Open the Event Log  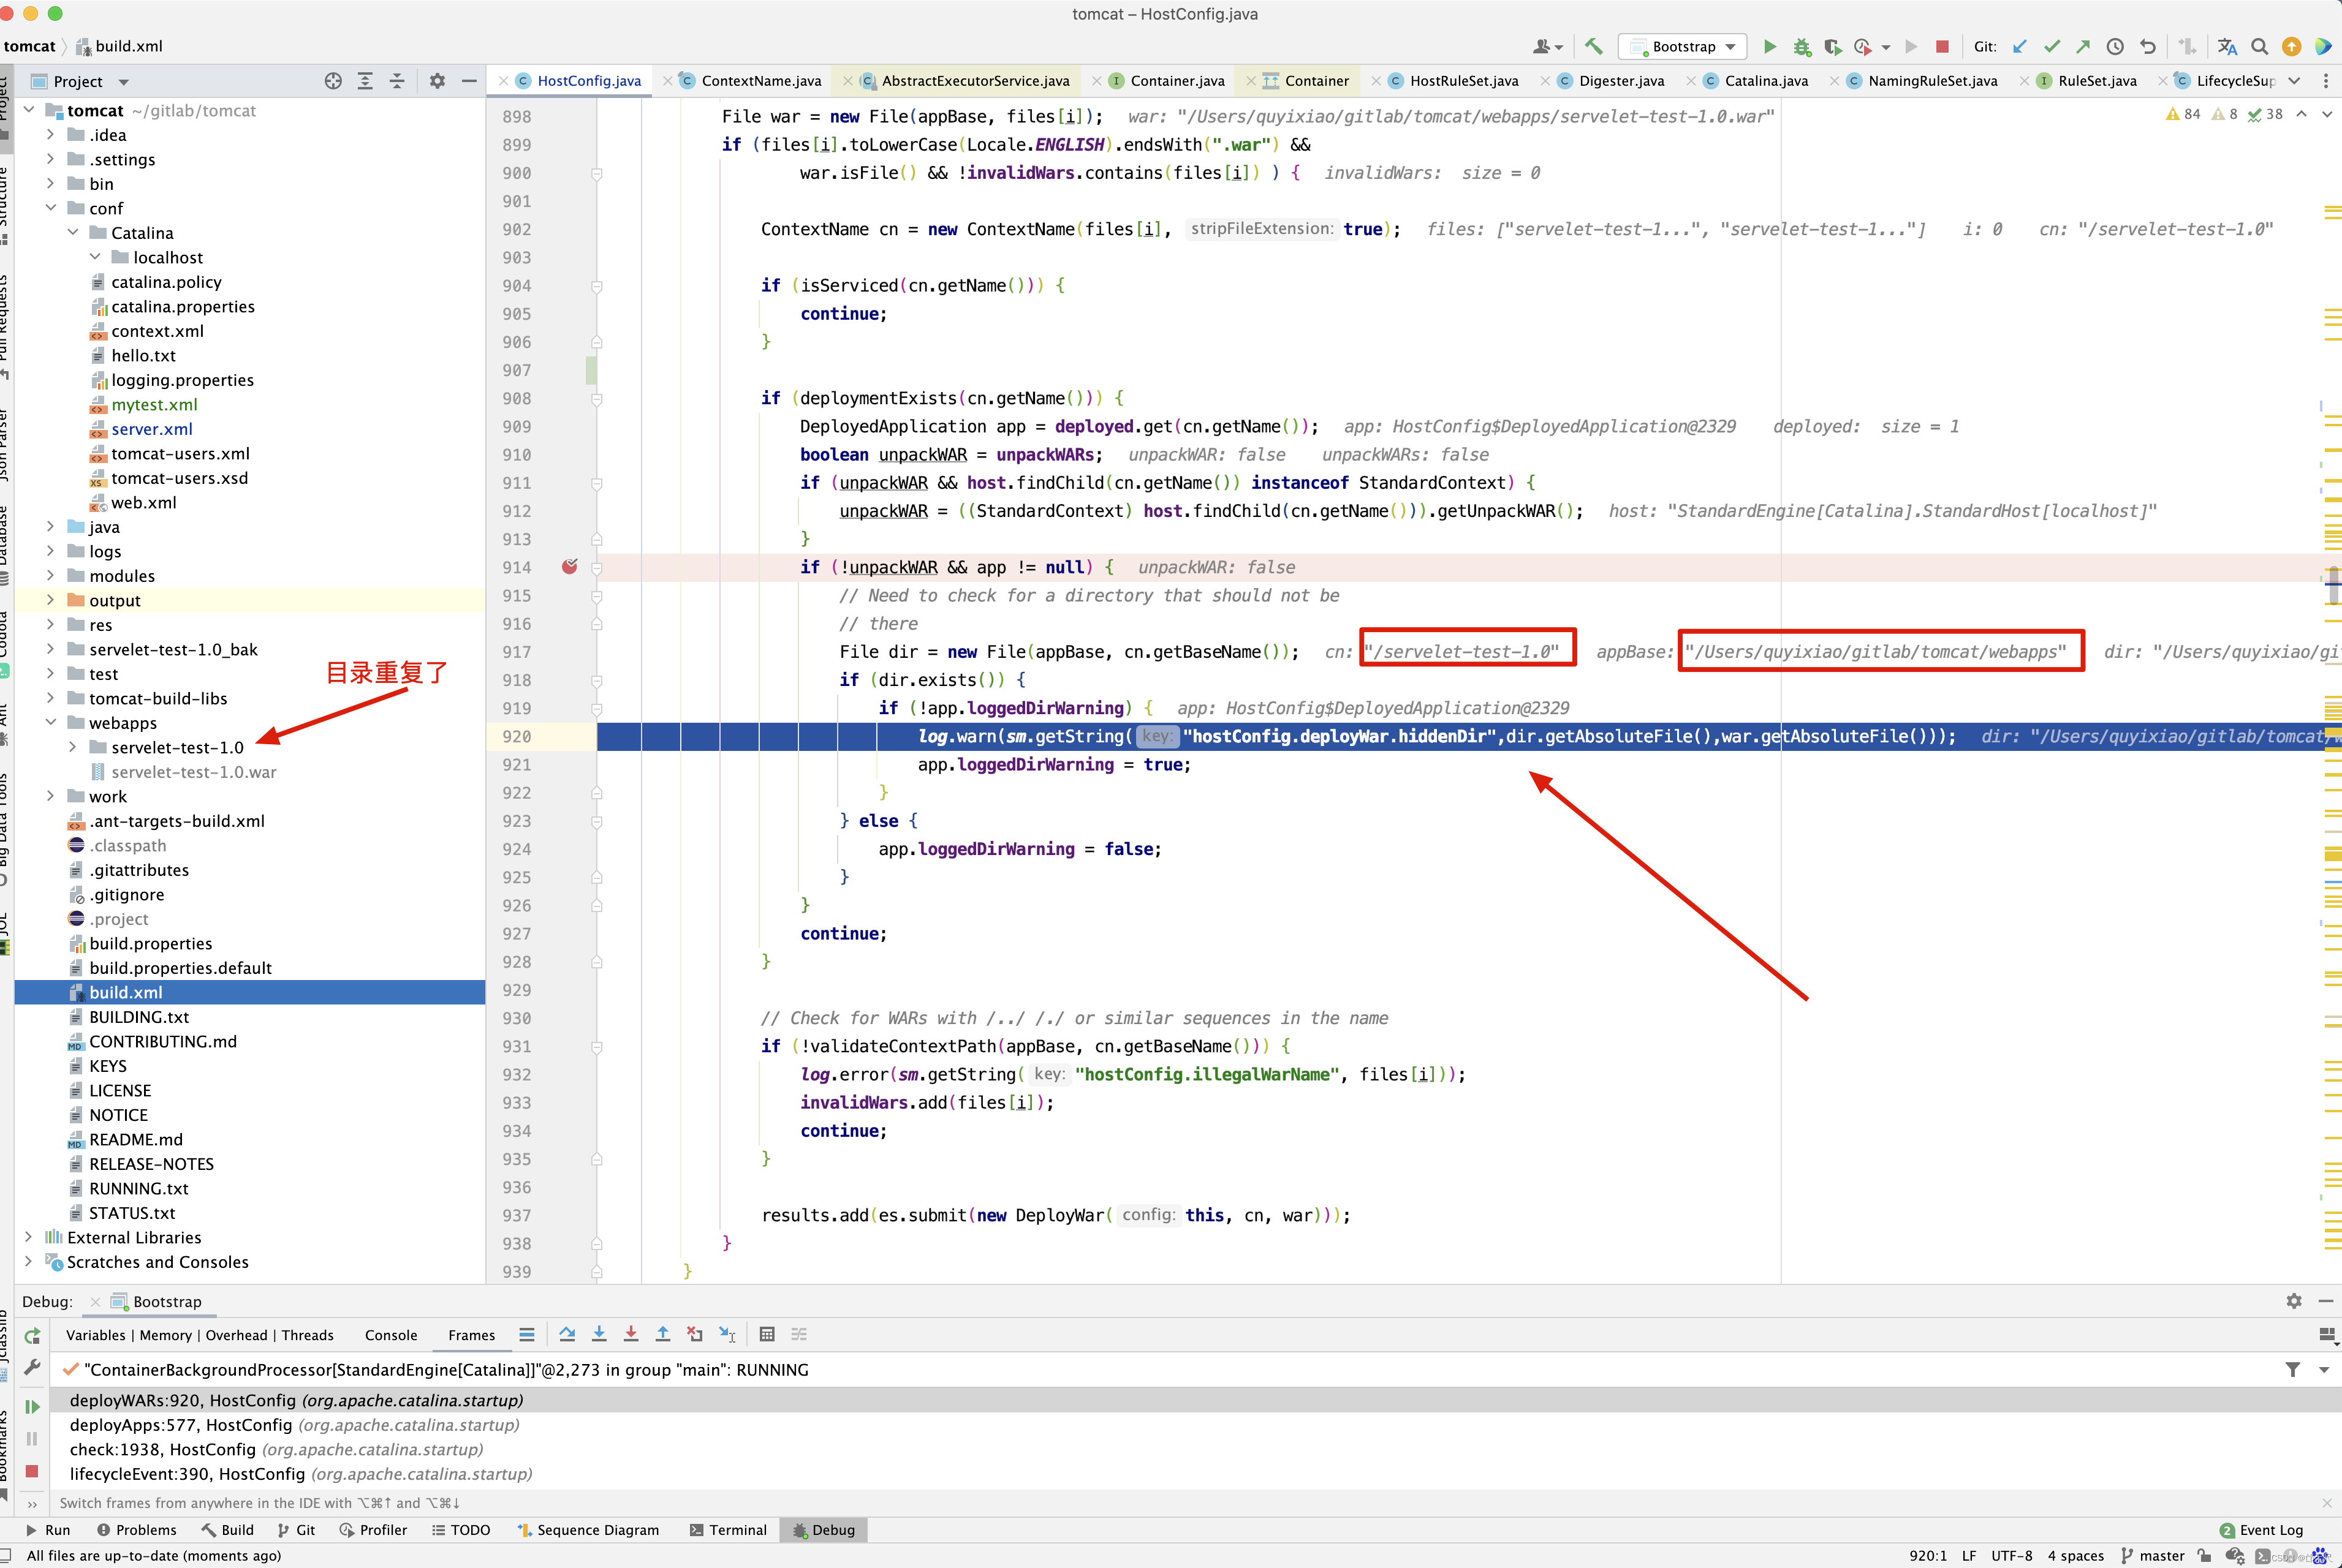point(2261,1530)
